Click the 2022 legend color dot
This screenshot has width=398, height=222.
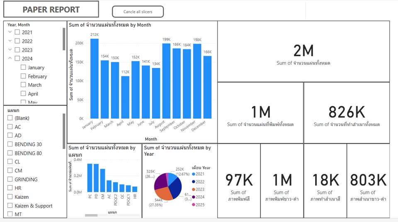(x=194, y=182)
